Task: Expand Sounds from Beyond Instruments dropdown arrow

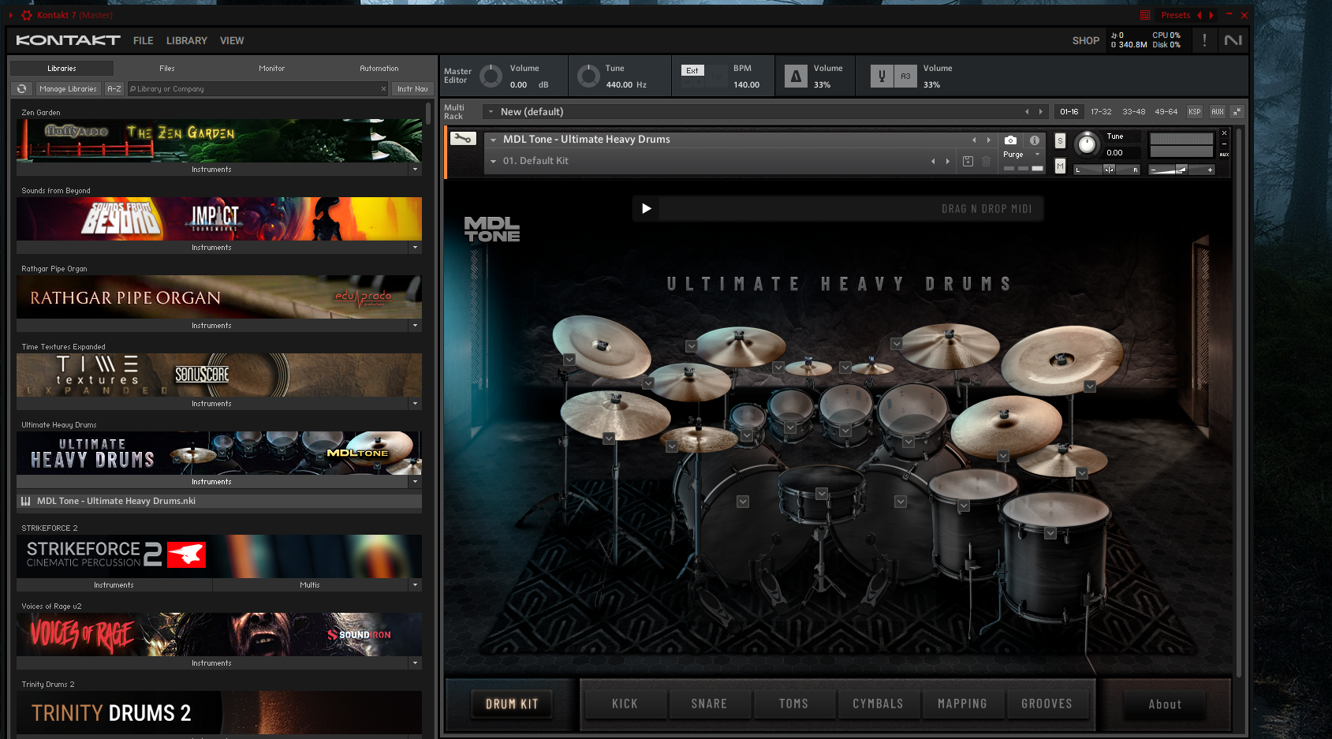Action: 415,248
